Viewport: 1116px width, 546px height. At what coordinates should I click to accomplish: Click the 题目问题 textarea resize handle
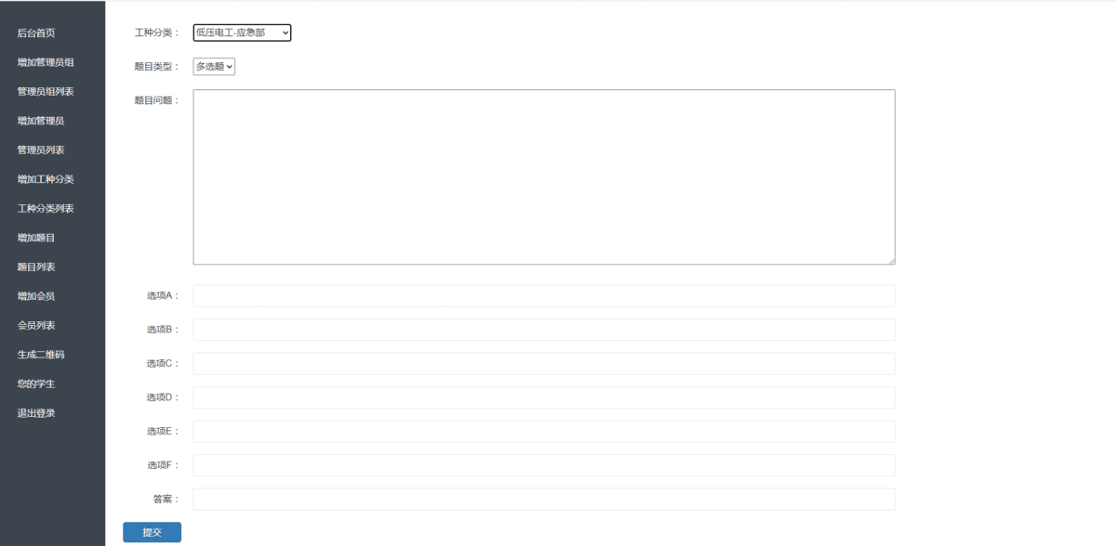[x=891, y=261]
